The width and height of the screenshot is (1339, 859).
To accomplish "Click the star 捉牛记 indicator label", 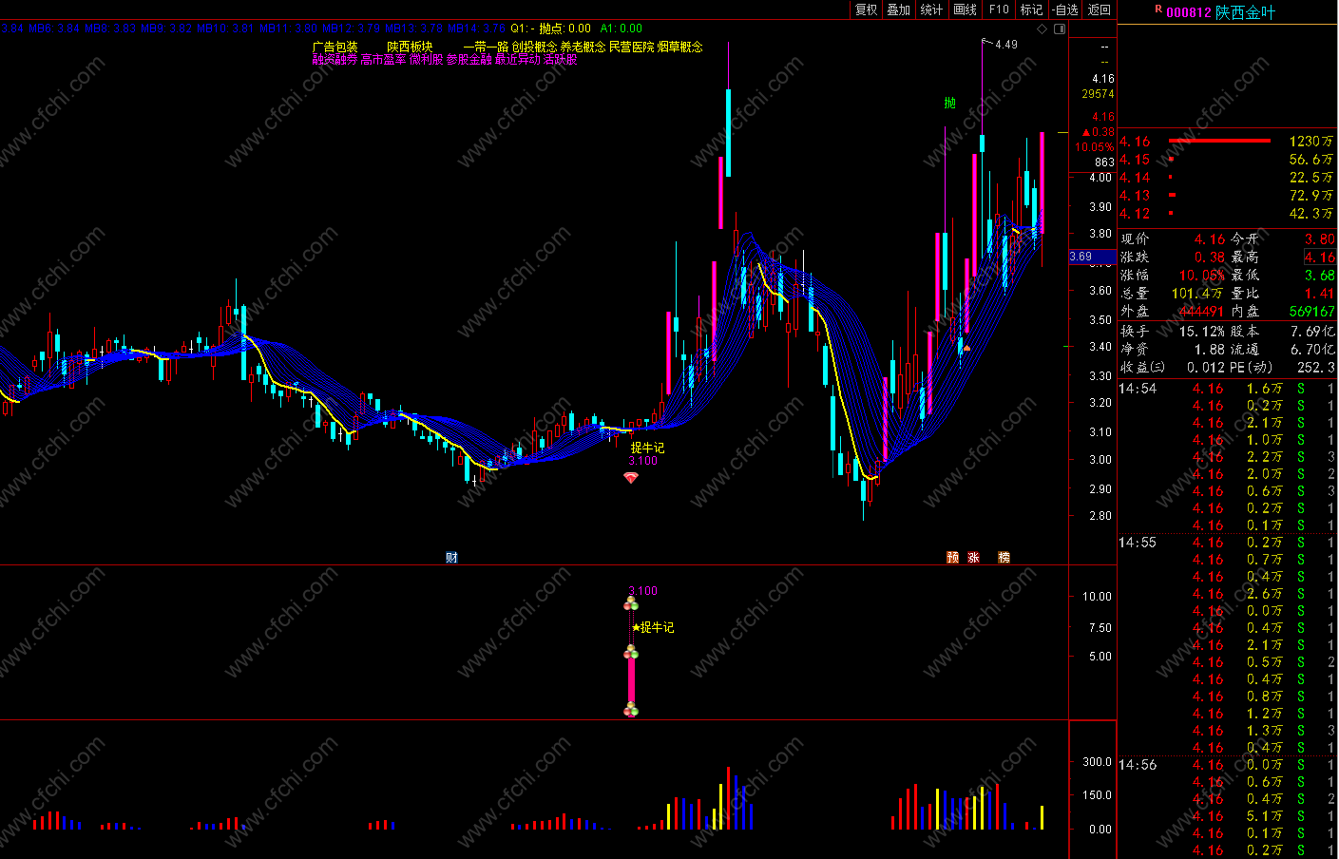I will (653, 627).
